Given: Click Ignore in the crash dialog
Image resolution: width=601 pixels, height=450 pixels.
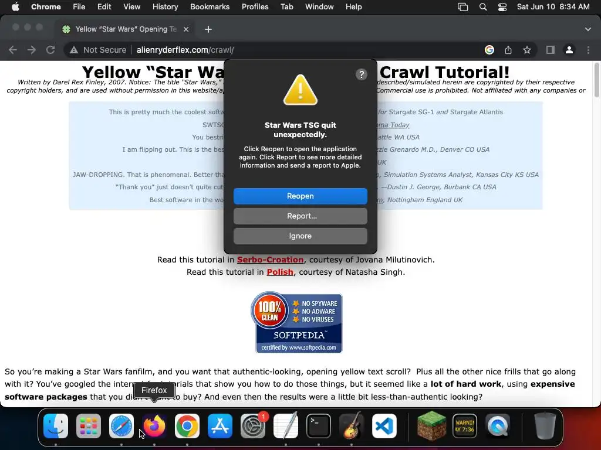Looking at the screenshot, I should (300, 236).
